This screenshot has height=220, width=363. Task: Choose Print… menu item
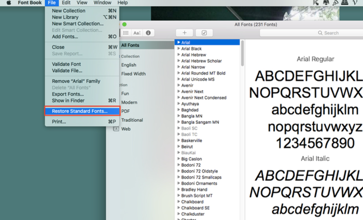(x=82, y=122)
